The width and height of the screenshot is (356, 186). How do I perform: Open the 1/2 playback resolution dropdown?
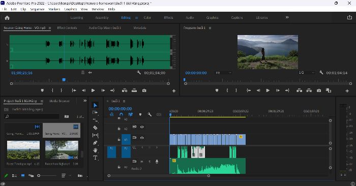306,73
